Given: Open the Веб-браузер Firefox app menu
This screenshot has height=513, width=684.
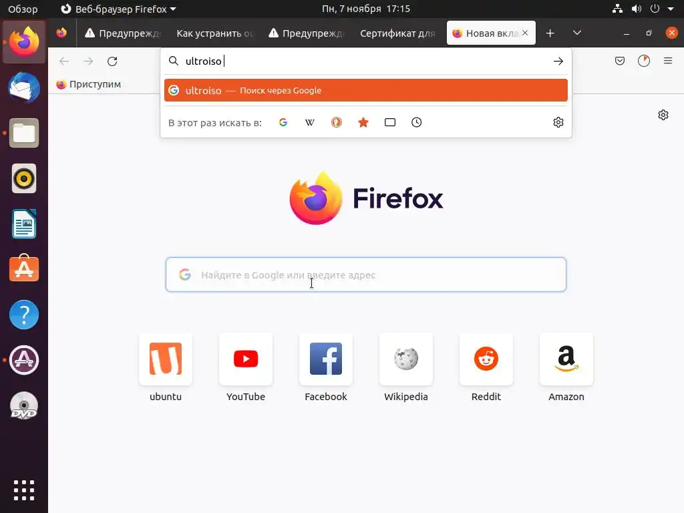Looking at the screenshot, I should [118, 9].
